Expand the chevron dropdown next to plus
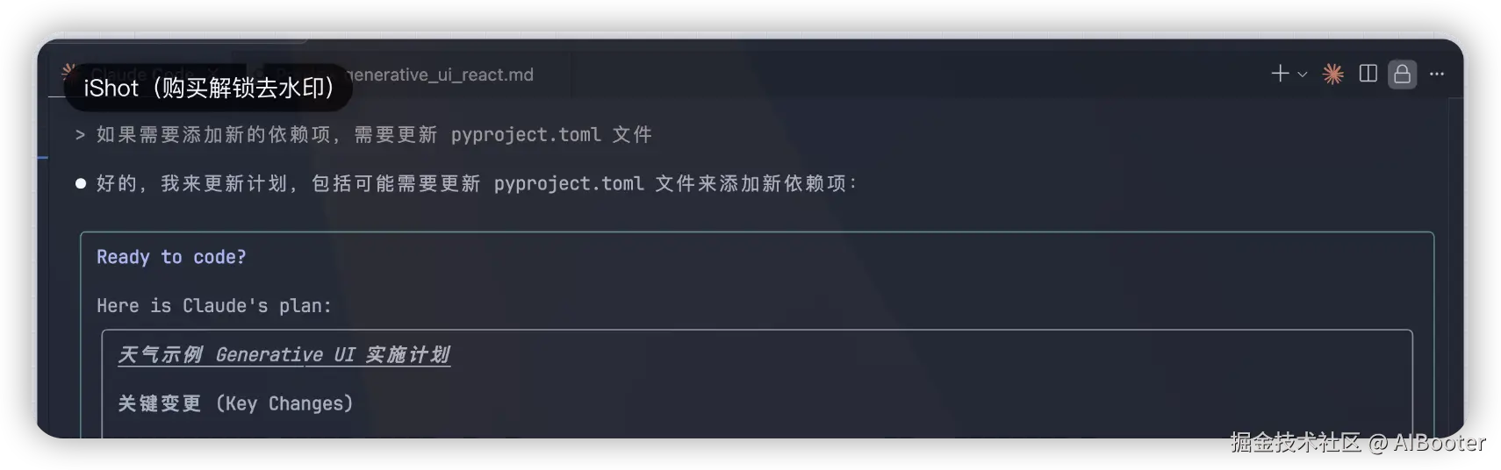The height and width of the screenshot is (470, 1501). tap(1303, 75)
